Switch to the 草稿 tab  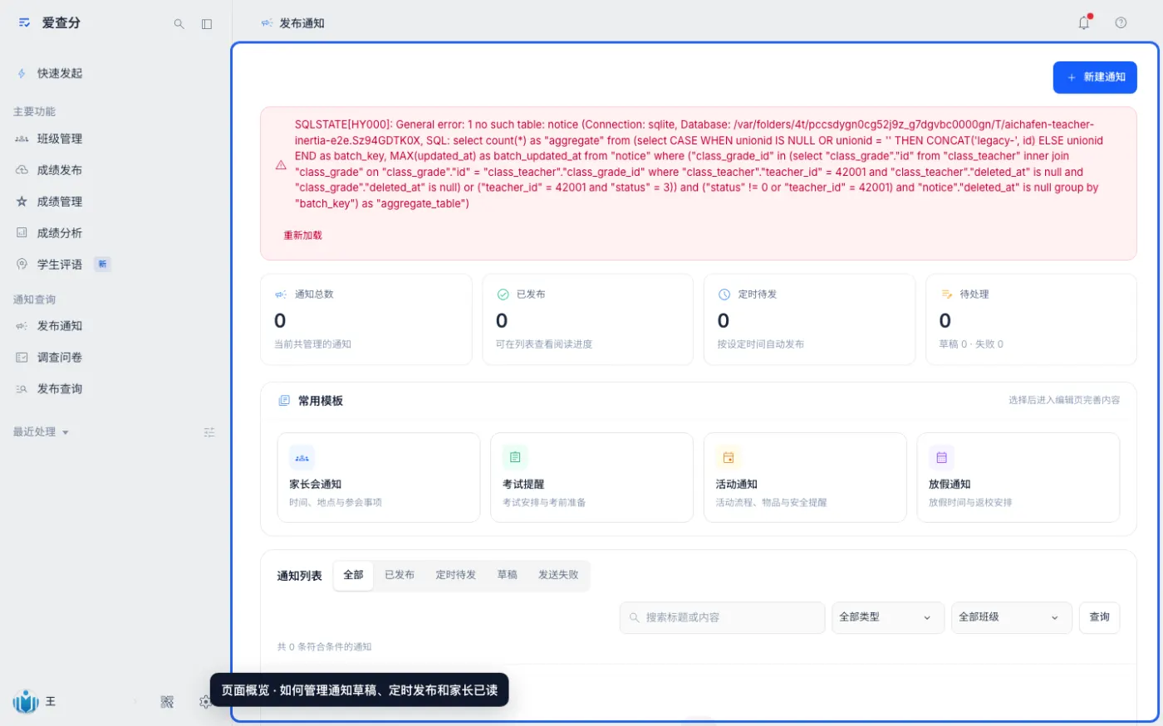coord(507,575)
